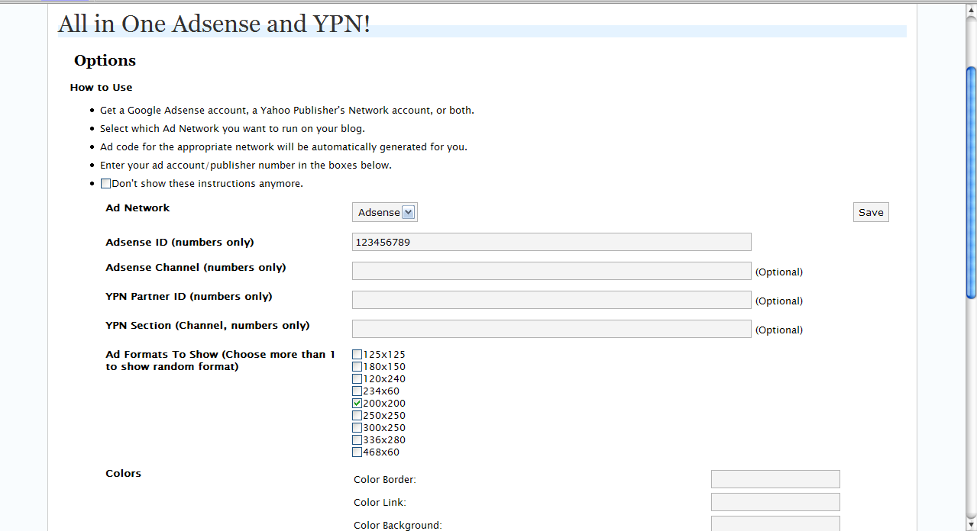The width and height of the screenshot is (977, 531).
Task: Enable the 125x125 ad format
Action: coord(357,354)
